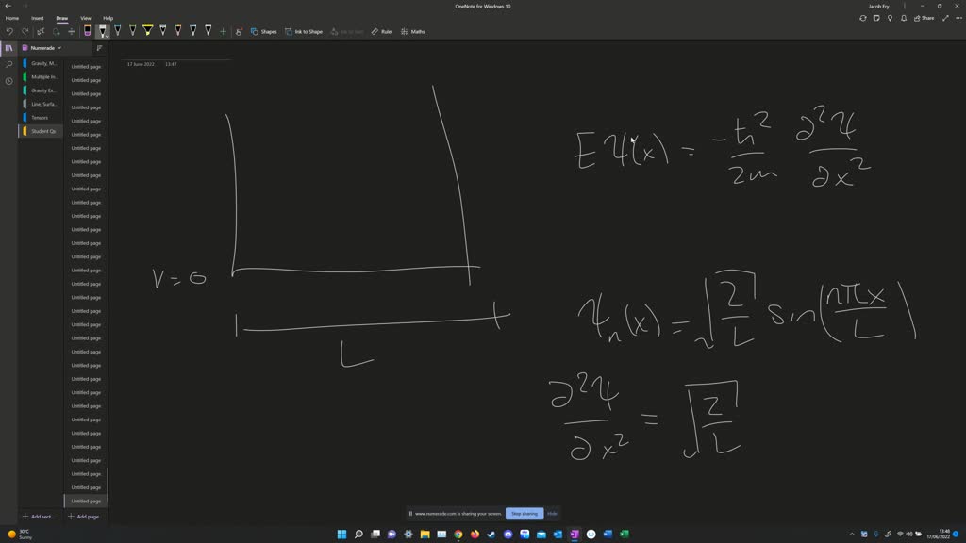Click the Maths button

tap(413, 31)
